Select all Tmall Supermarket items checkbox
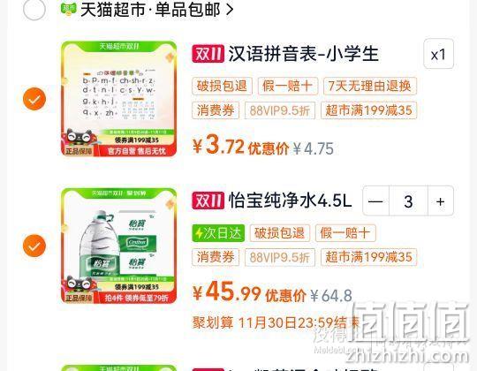The width and height of the screenshot is (477, 371). [34, 9]
